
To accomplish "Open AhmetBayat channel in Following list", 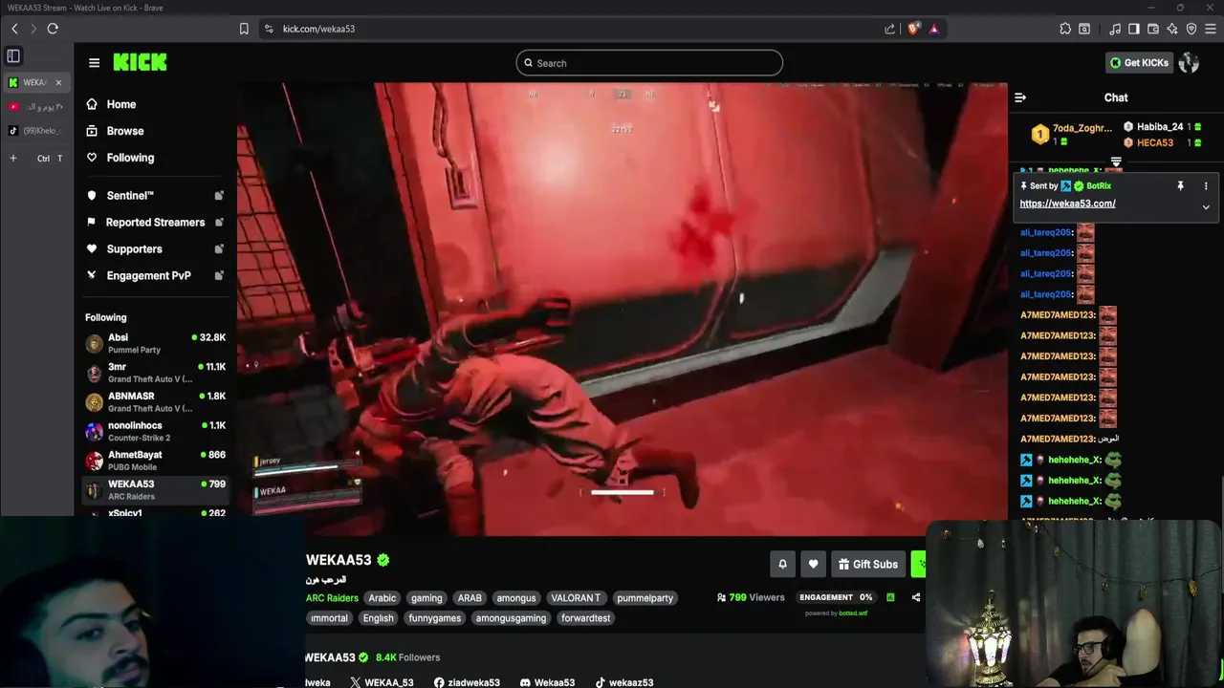I will point(156,461).
